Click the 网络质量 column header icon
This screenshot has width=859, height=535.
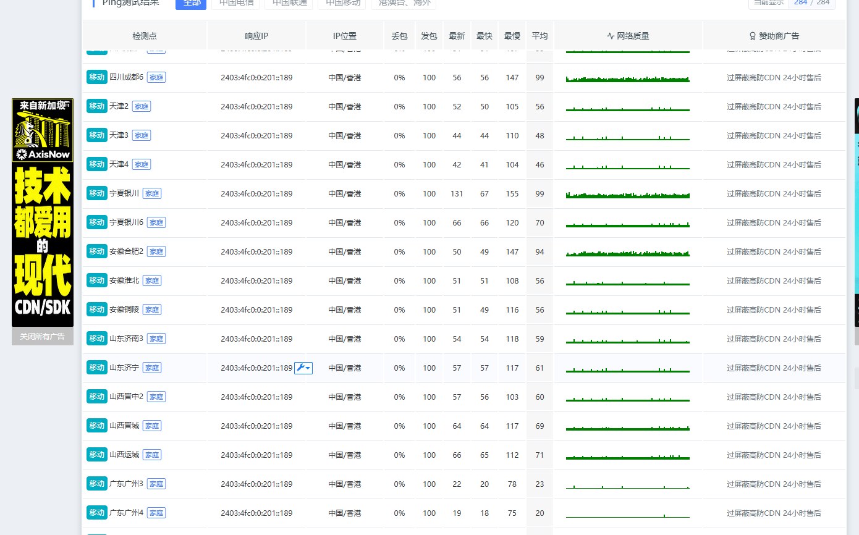pos(611,36)
